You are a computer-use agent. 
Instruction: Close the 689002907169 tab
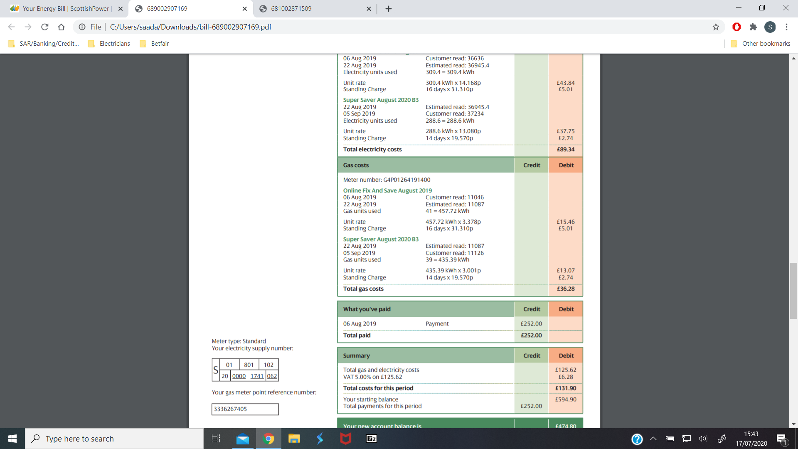(x=244, y=9)
